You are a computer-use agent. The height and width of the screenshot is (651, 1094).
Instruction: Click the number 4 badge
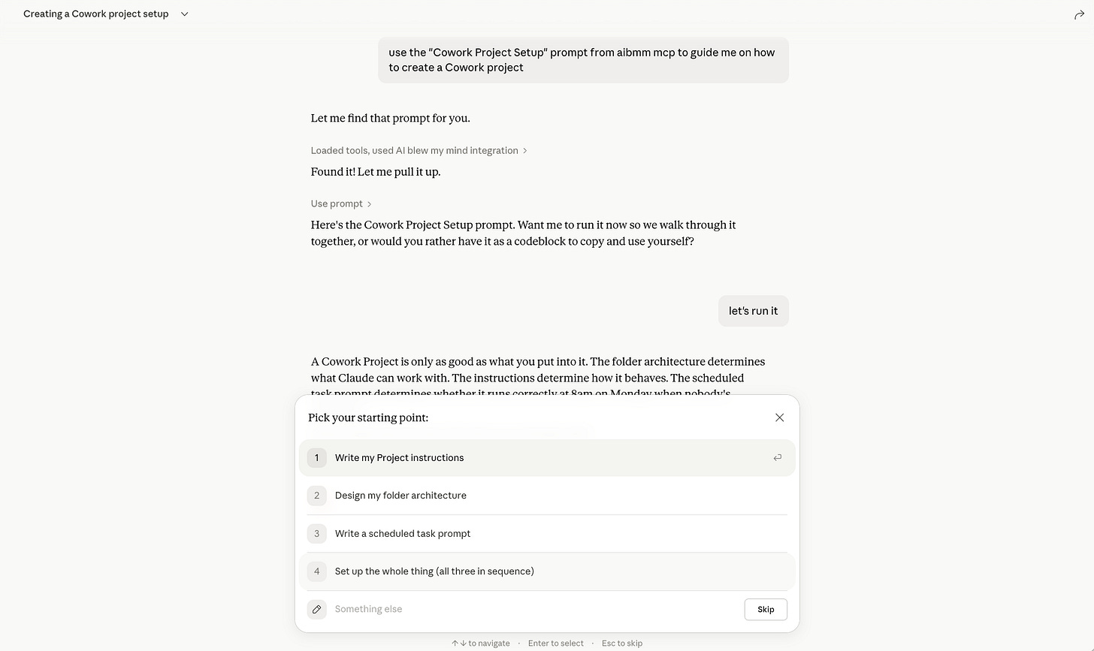pyautogui.click(x=317, y=571)
